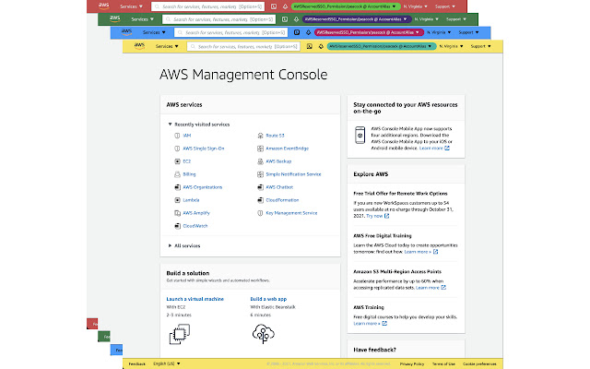The image size is (590, 369).
Task: Open N. Virginia region selector in yellow bar
Action: point(451,46)
